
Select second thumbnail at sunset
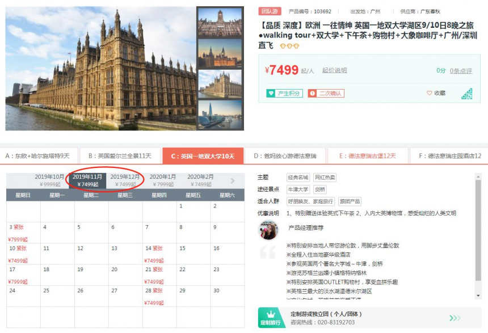pyautogui.click(x=220, y=53)
